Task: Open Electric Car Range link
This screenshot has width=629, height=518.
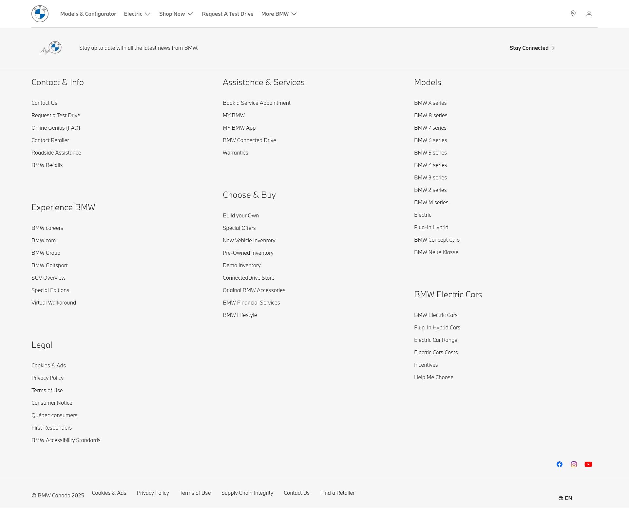Action: click(x=435, y=340)
